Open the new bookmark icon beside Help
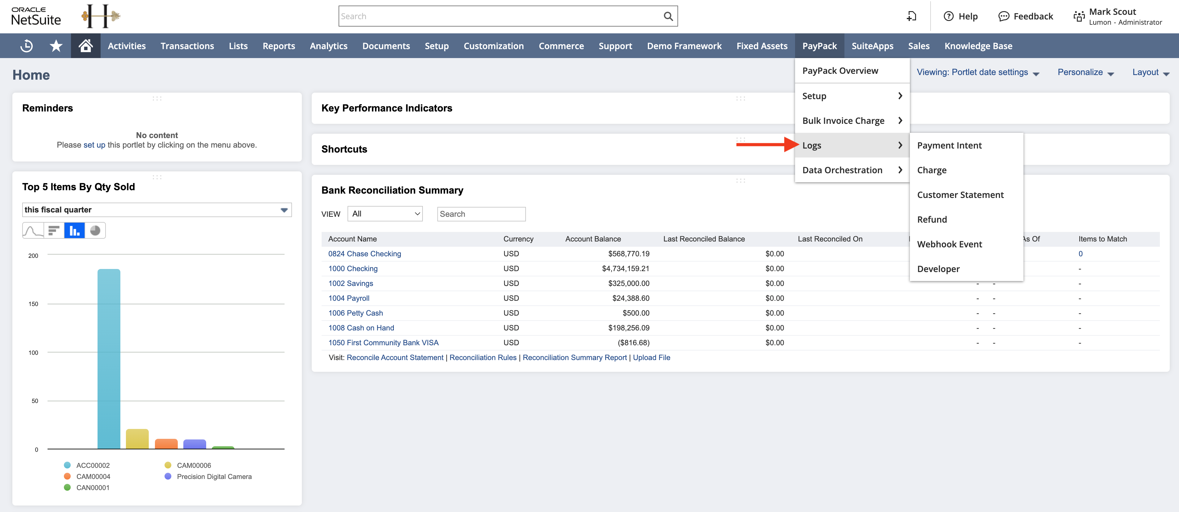This screenshot has height=512, width=1179. tap(911, 16)
